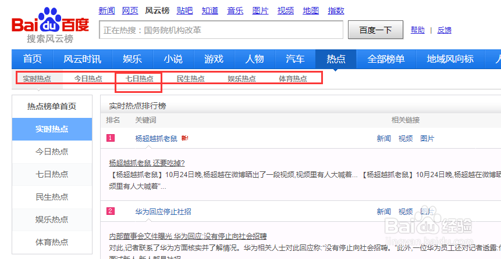Click the search input field
The image size is (501, 259).
(221, 30)
